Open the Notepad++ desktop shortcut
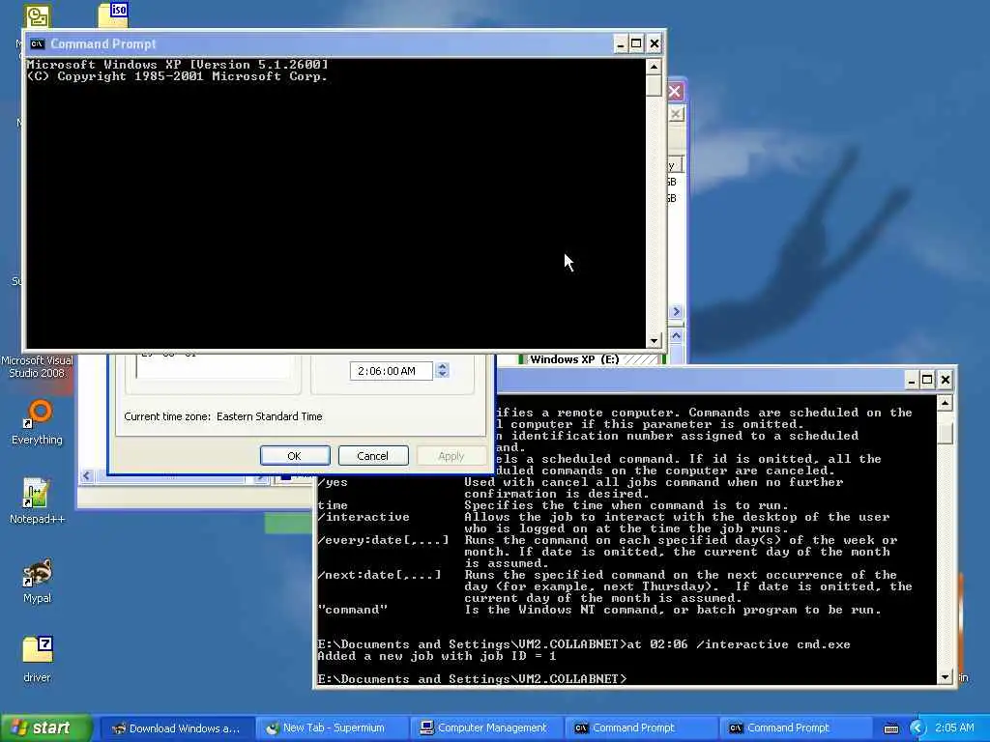990x742 pixels. (x=37, y=501)
